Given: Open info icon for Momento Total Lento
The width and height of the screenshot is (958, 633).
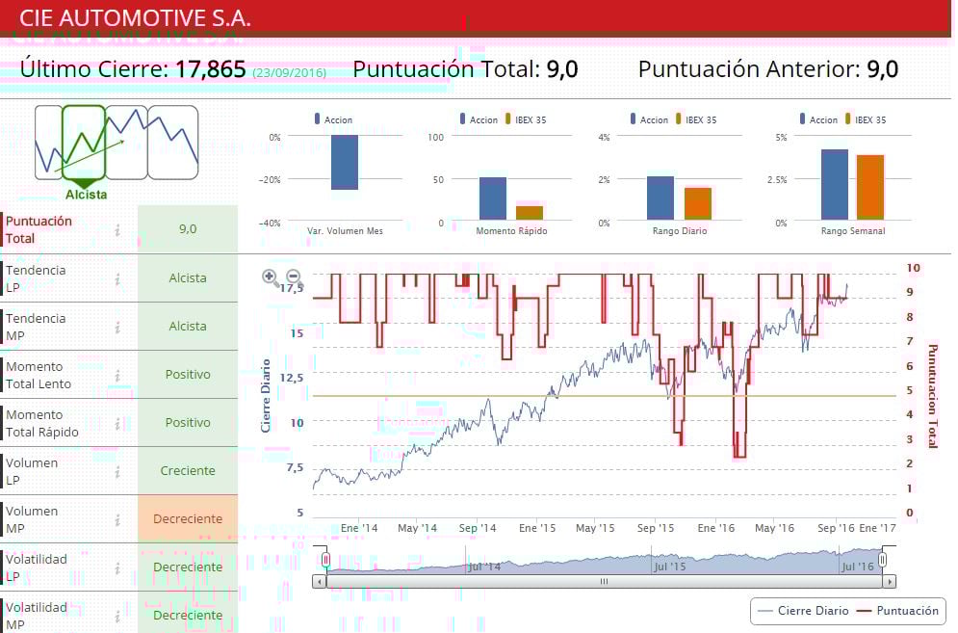Looking at the screenshot, I should (x=117, y=376).
